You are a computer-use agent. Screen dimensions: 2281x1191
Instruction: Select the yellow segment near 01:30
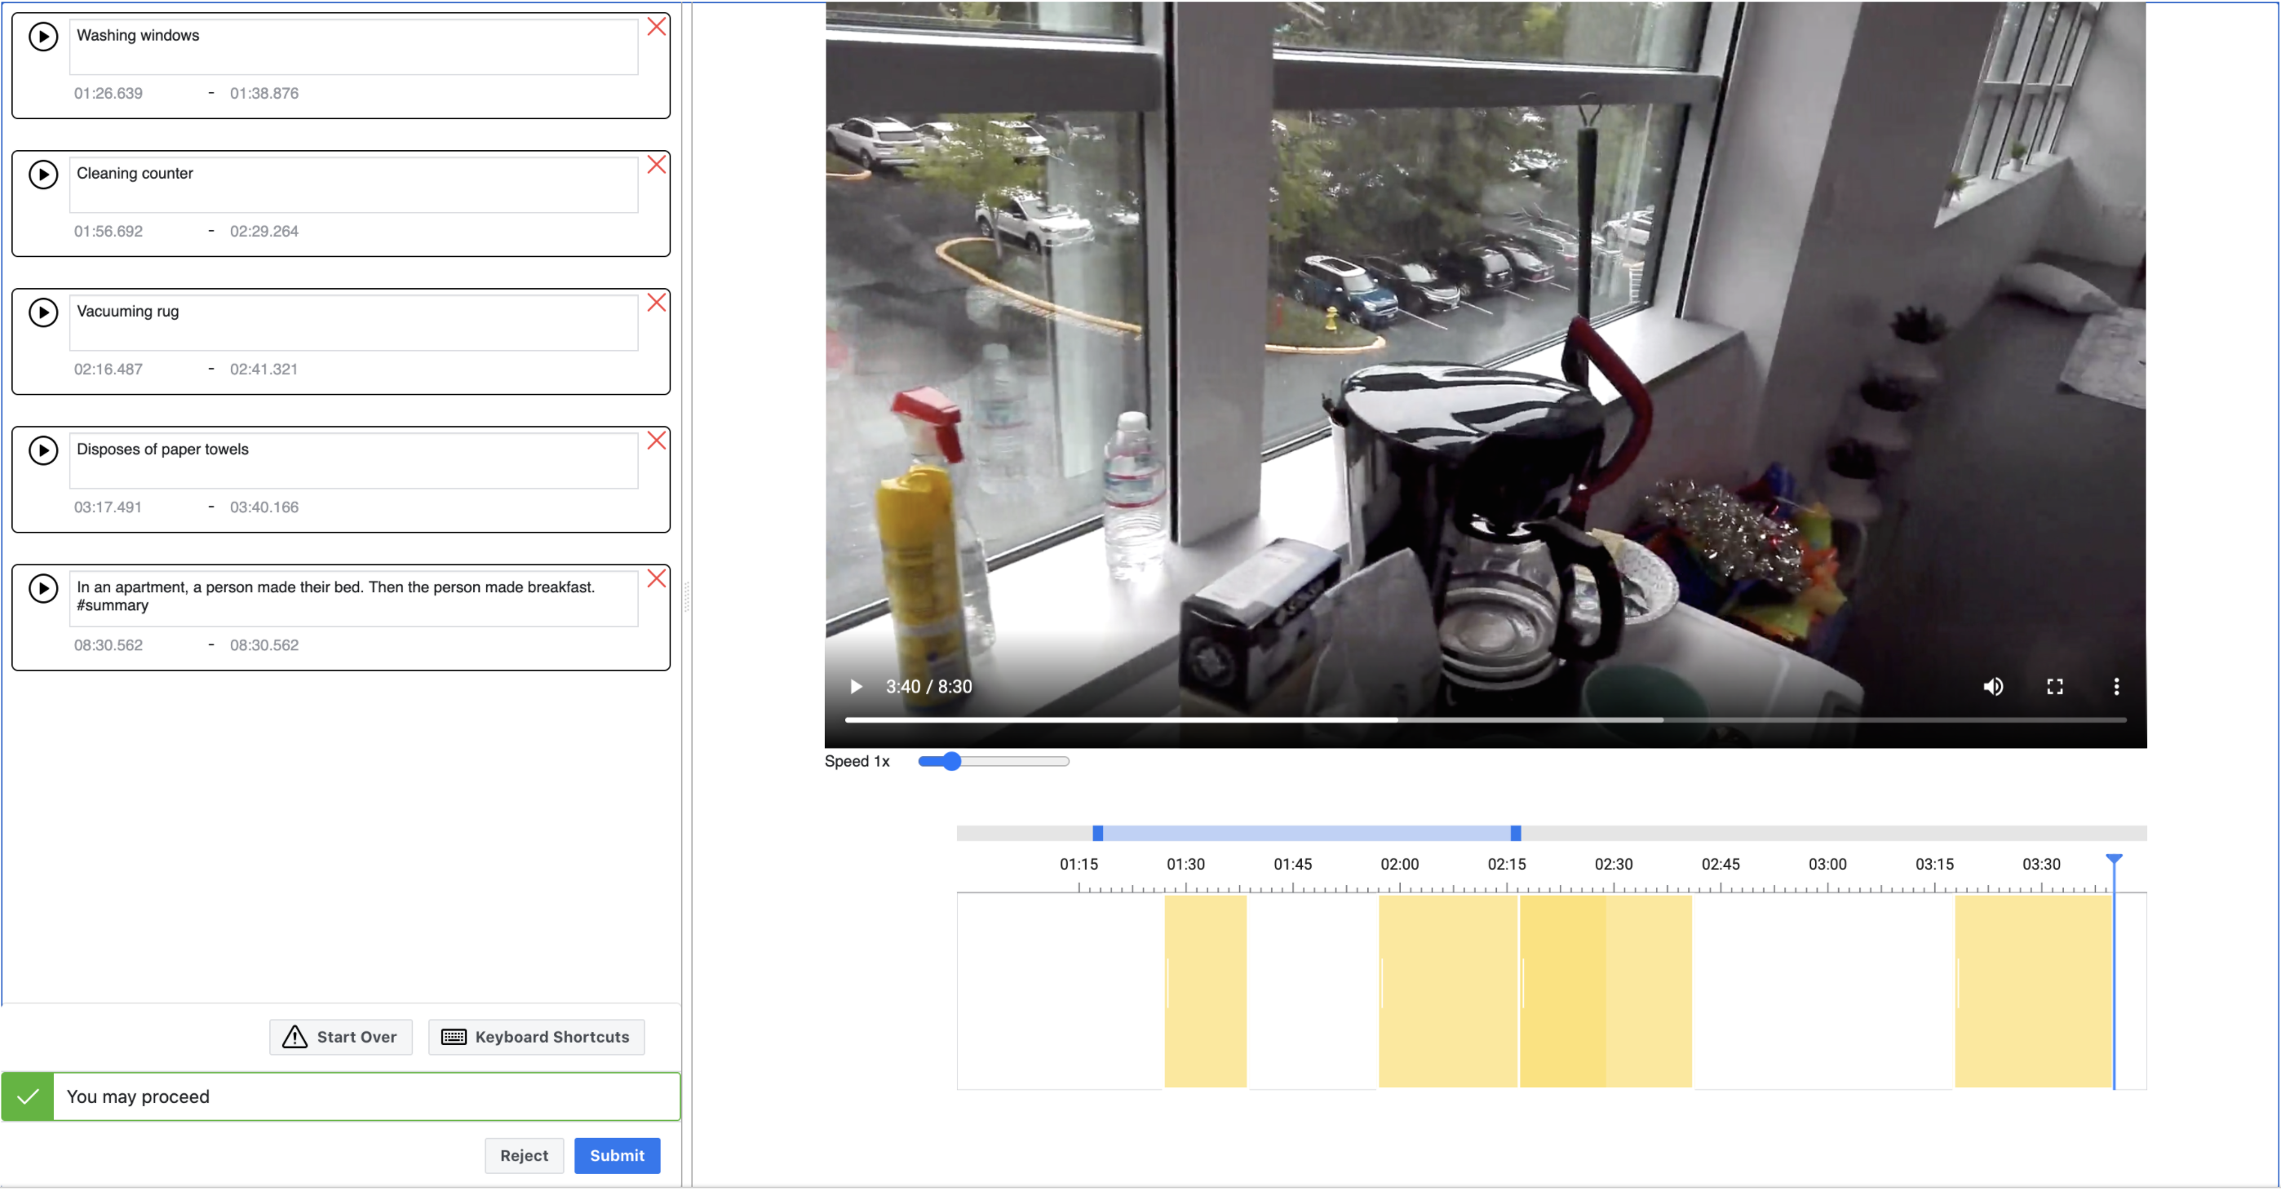1204,990
